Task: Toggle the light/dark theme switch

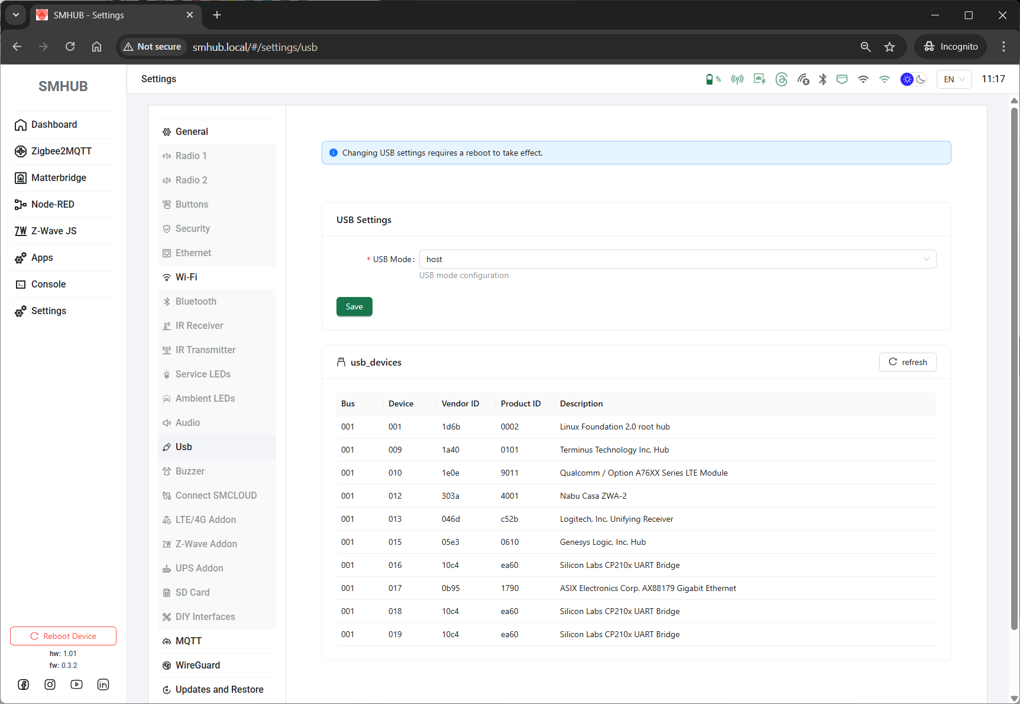Action: pos(914,79)
